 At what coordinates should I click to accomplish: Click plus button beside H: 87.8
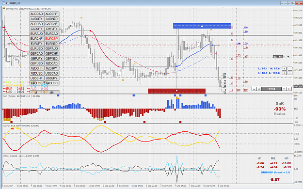point(284,68)
